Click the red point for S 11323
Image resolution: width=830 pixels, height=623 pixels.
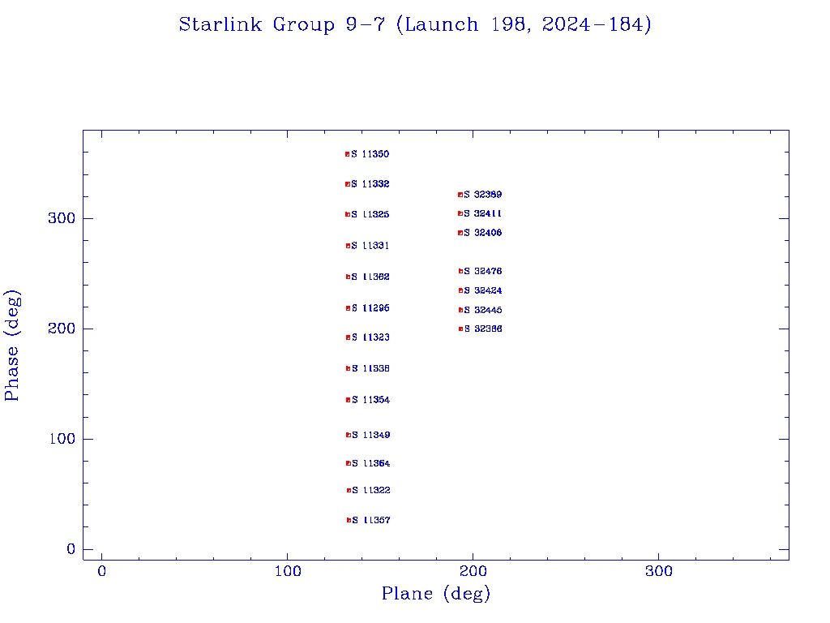point(348,337)
